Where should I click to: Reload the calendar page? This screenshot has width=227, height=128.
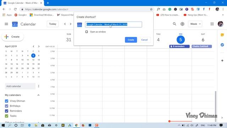(15, 9)
